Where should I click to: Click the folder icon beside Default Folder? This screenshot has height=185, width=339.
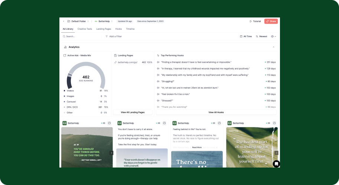[69, 21]
